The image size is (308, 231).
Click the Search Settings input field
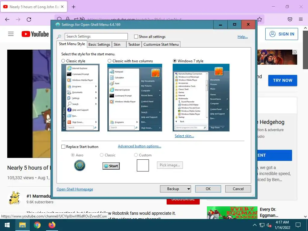pyautogui.click(x=96, y=36)
